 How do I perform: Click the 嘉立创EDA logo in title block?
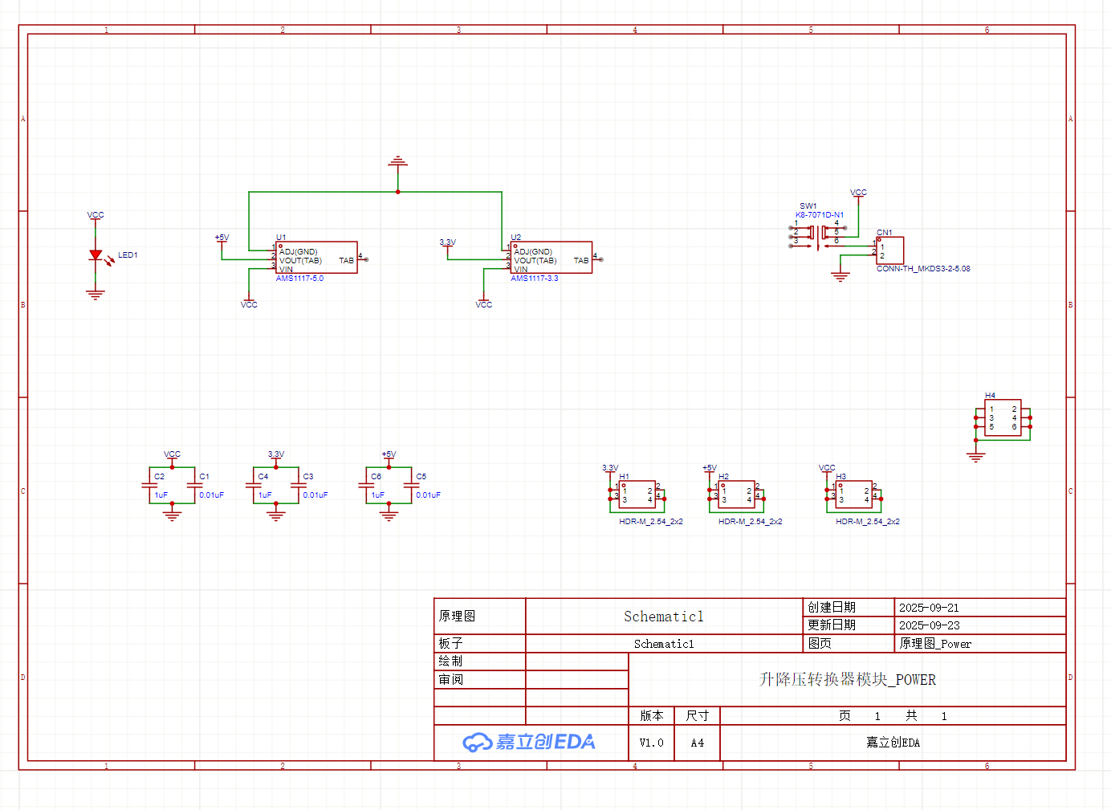(x=530, y=742)
